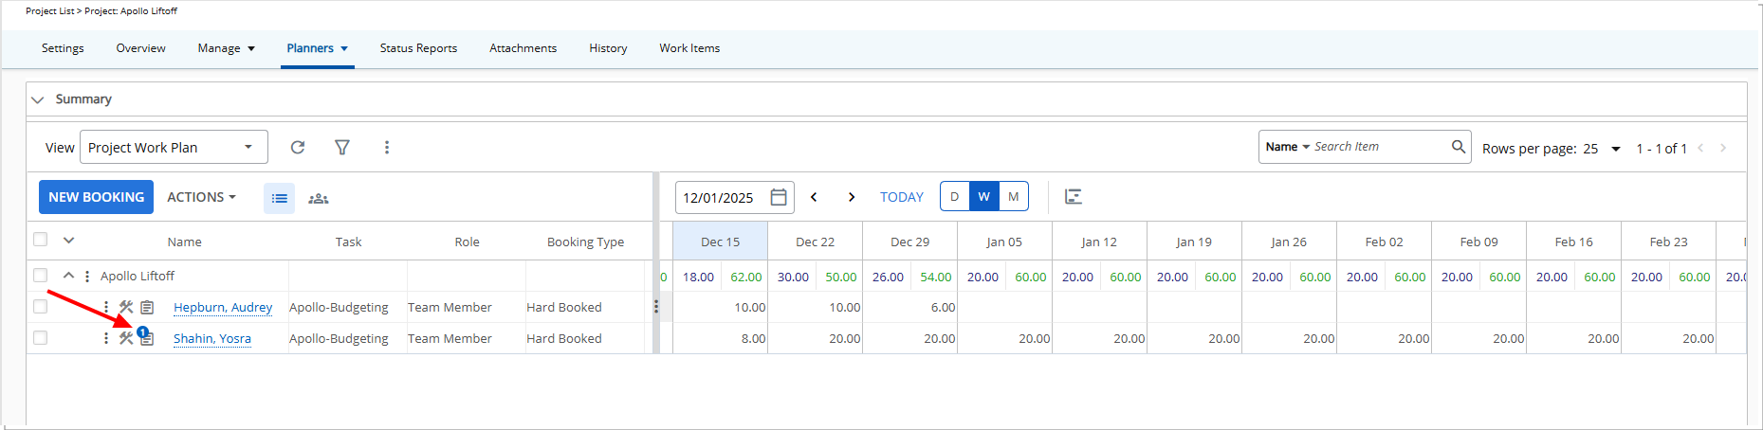Open the Project Work Plan view dropdown
Screen dimensions: 1763x430
pyautogui.click(x=174, y=148)
